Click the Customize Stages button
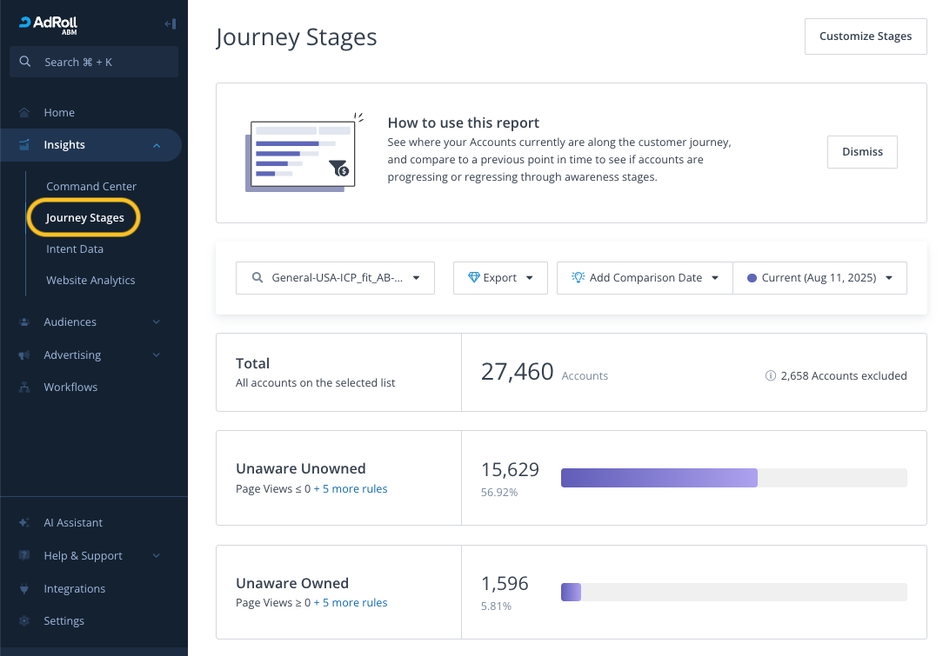This screenshot has width=943, height=656. coord(866,36)
